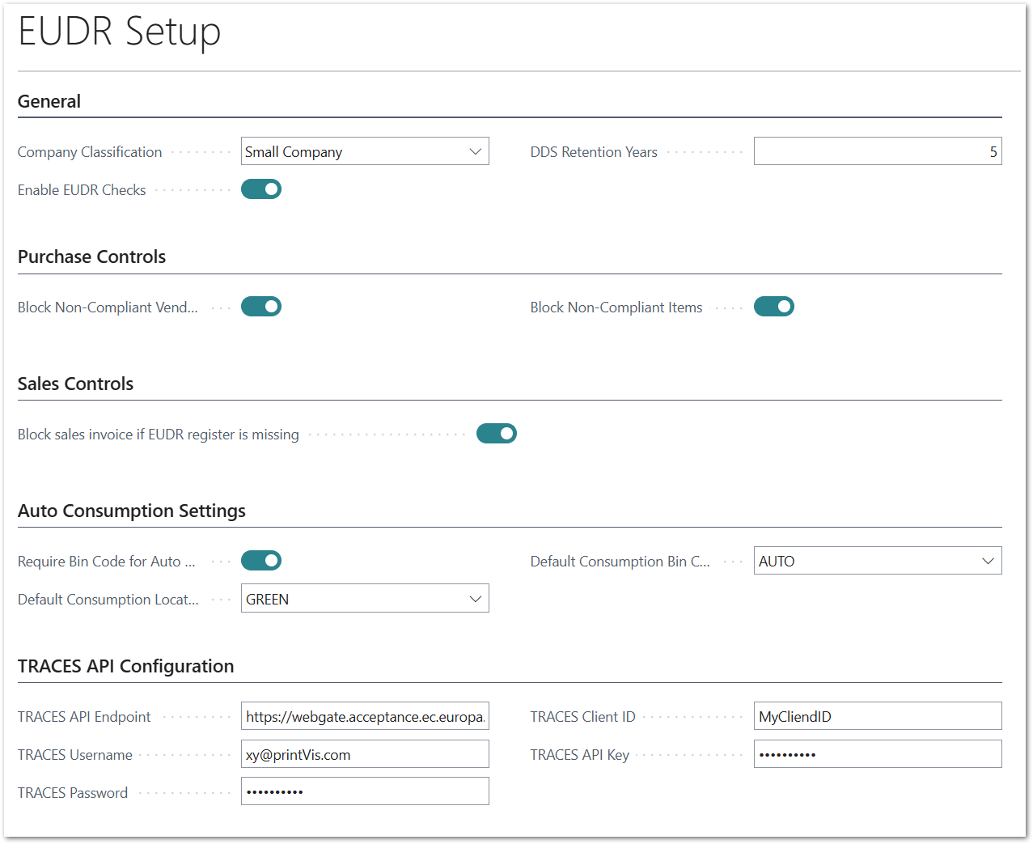Image resolution: width=1033 pixels, height=844 pixels.
Task: Open the Default Consumption Location dropdown
Action: coord(365,599)
